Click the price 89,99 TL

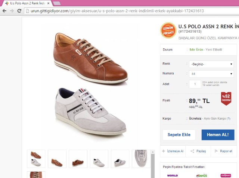199,101
